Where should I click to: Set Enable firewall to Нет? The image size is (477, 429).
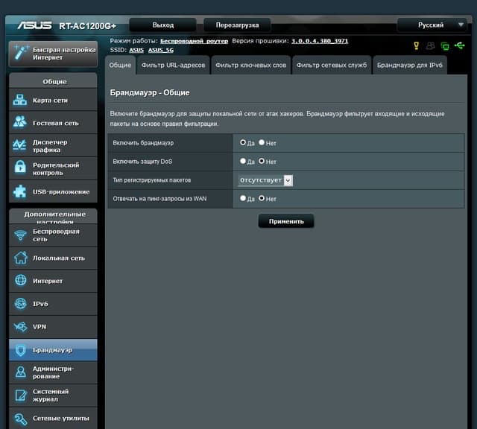(262, 142)
